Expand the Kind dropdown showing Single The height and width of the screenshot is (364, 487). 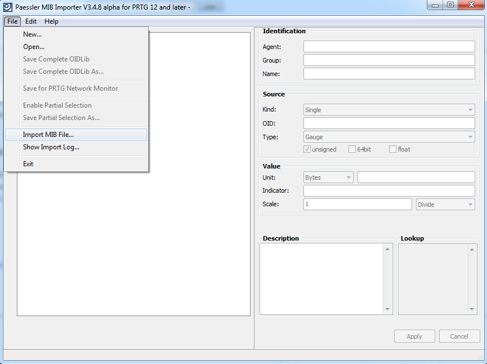pyautogui.click(x=389, y=110)
